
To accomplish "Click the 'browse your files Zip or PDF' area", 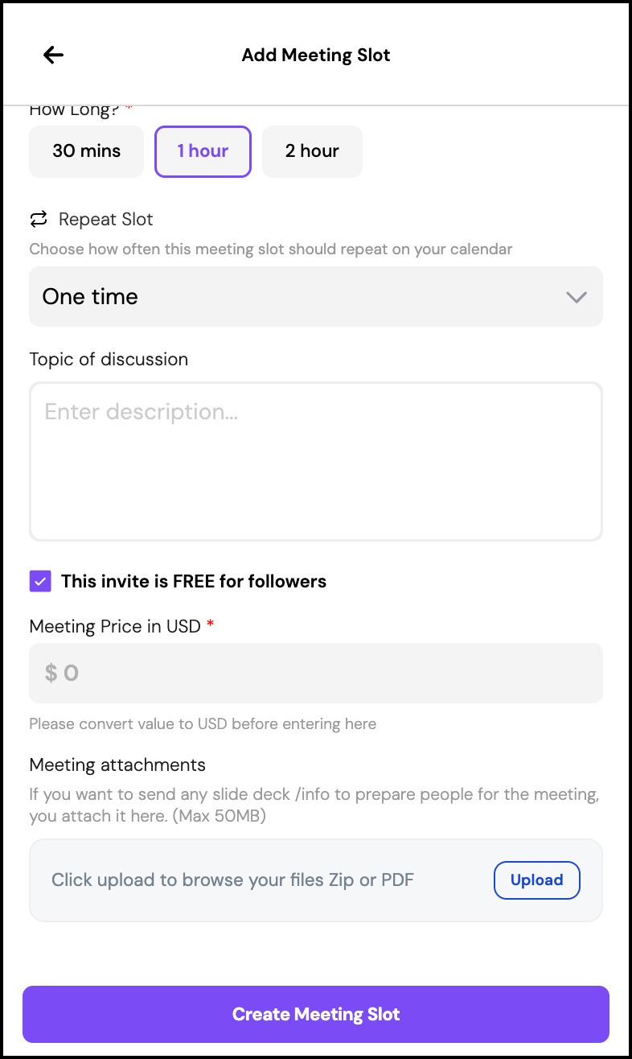I will [233, 880].
